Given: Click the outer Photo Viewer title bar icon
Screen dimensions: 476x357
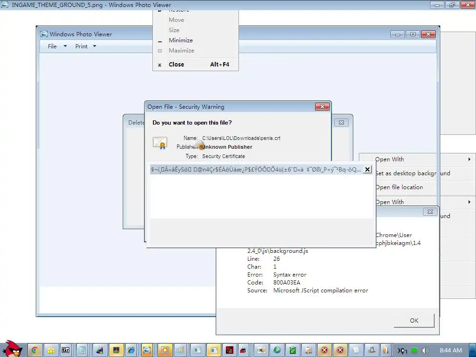Looking at the screenshot, I should click(x=4, y=5).
